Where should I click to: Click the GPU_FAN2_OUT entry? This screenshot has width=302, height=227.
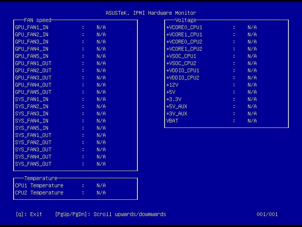(33, 70)
